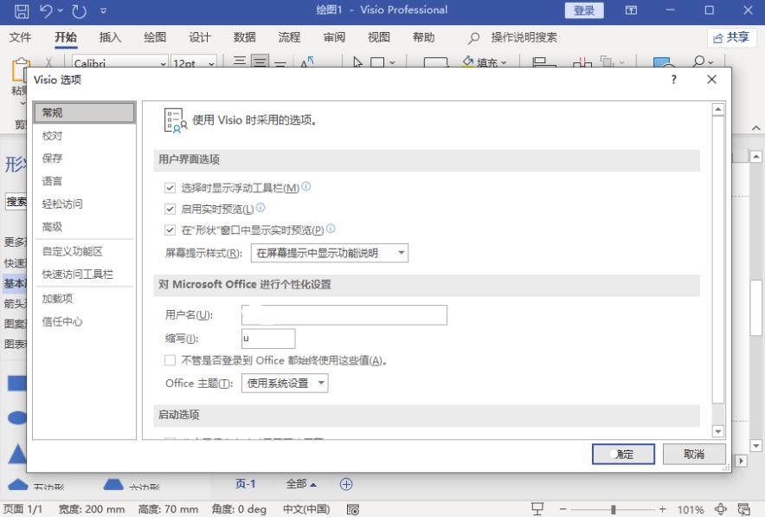
Task: Click info icon beside 启用实时预览
Action: (260, 208)
